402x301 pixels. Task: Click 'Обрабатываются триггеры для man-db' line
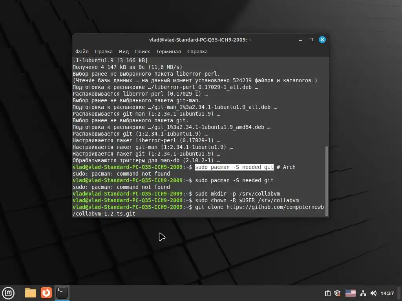(x=146, y=160)
